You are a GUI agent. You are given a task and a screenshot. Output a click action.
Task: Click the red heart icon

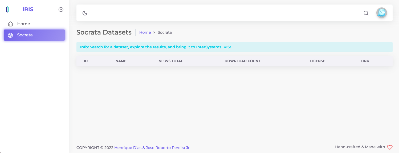[x=390, y=147]
